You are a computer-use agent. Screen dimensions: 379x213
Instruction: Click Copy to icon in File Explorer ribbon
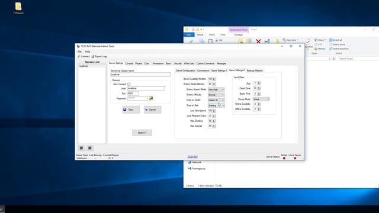click(x=249, y=41)
